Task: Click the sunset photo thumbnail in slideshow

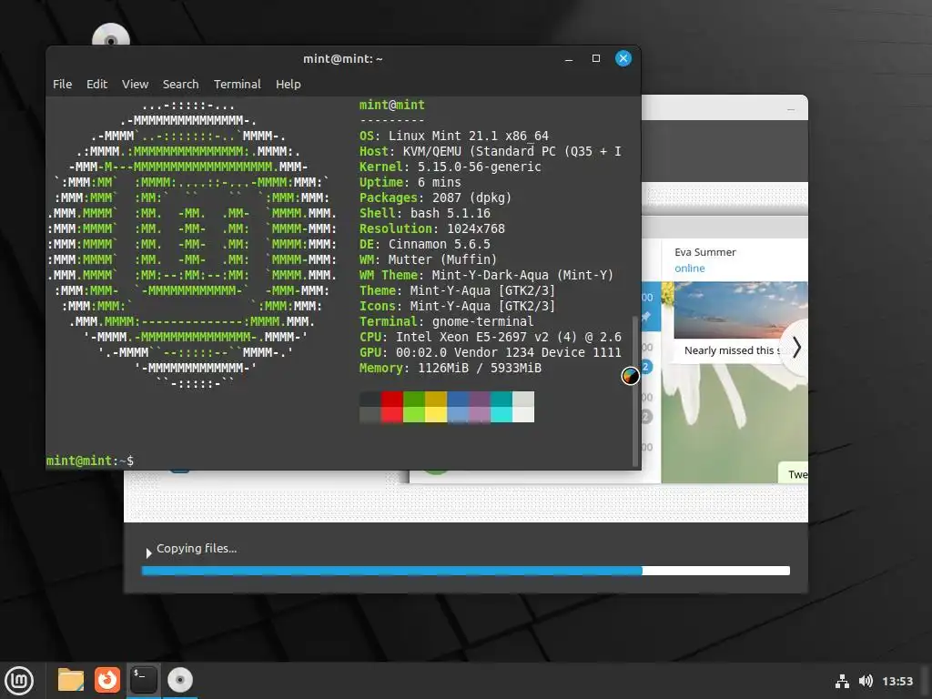Action: [x=741, y=310]
